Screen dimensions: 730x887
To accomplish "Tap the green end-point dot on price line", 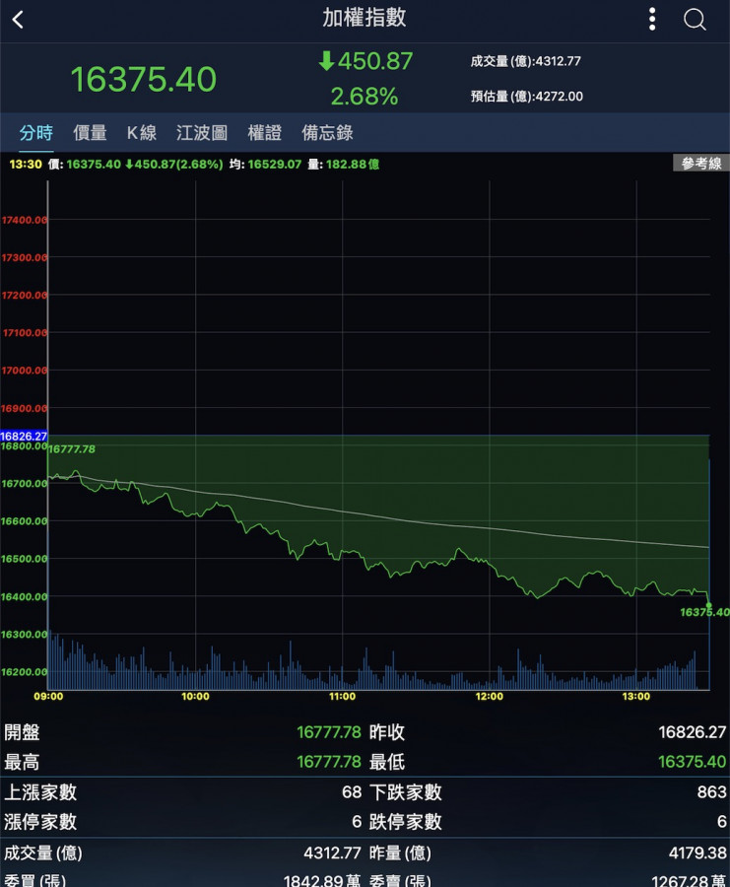I will tap(708, 605).
